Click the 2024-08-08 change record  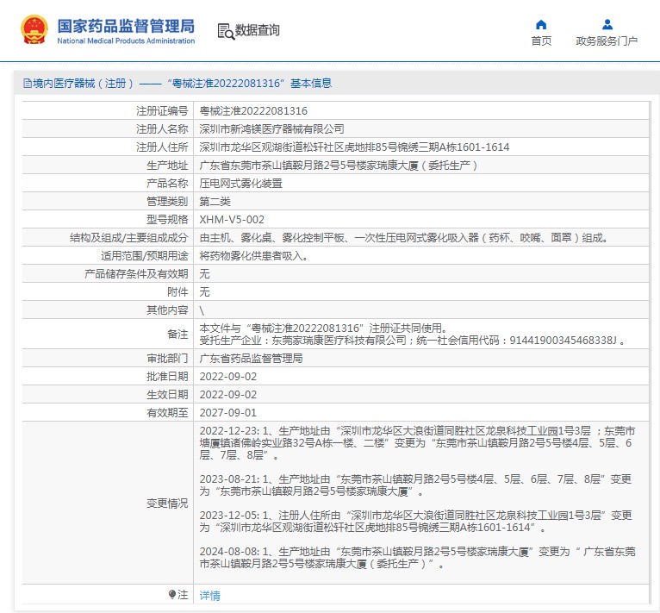[x=417, y=557]
